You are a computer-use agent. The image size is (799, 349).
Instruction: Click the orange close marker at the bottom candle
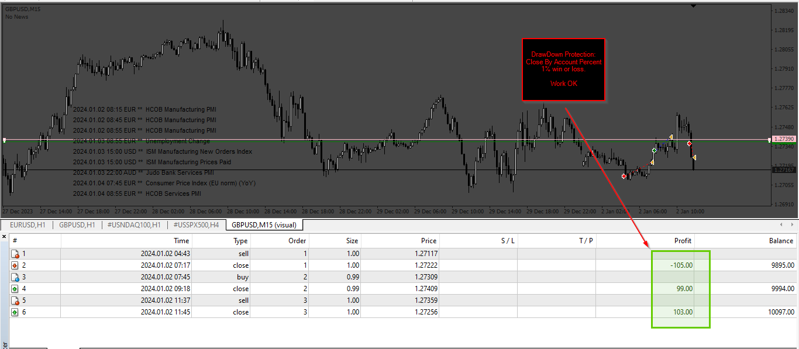point(694,157)
